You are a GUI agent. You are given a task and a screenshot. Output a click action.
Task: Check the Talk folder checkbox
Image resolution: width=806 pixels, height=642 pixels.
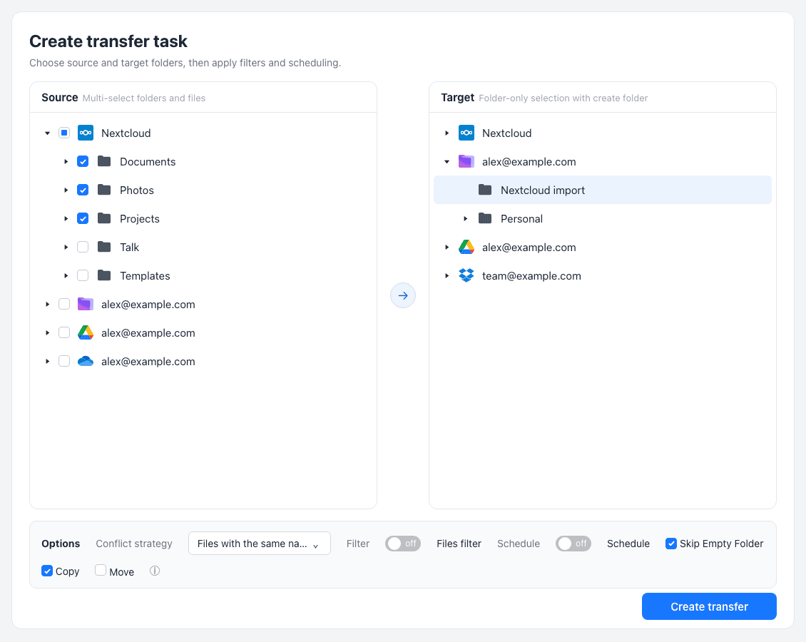click(83, 248)
